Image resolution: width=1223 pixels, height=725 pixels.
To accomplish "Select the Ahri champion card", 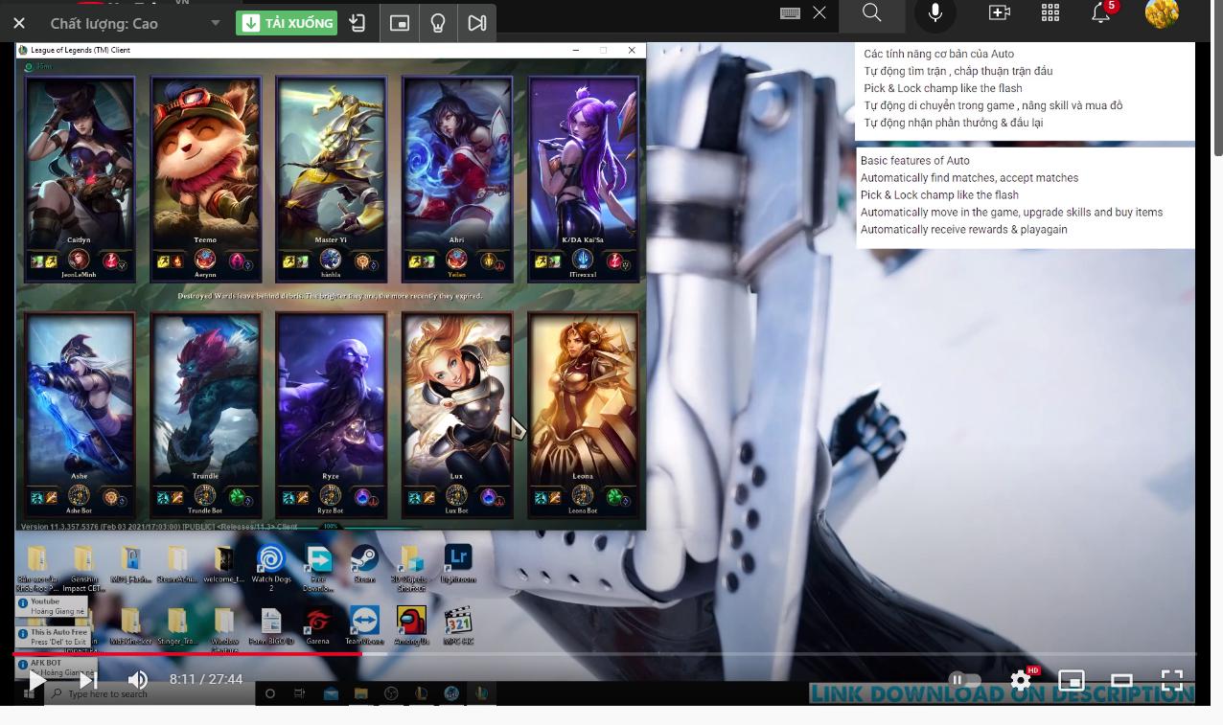I will (457, 179).
